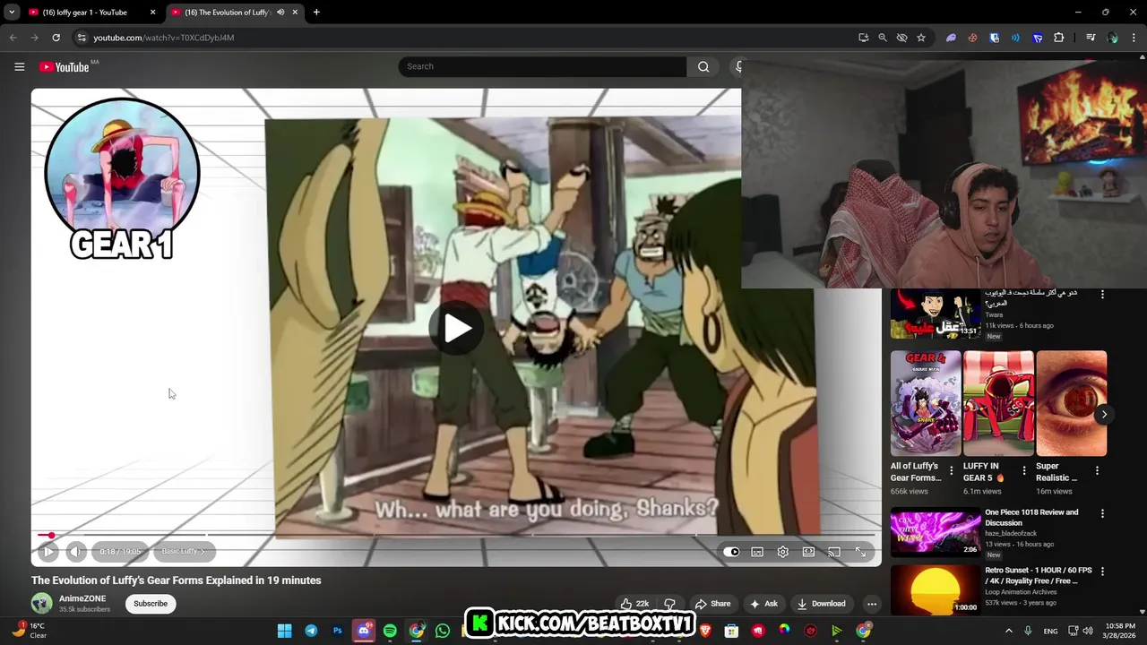Switch to 'loffy gear 1 - YouTube' tab
1147x645 pixels.
pos(91,13)
